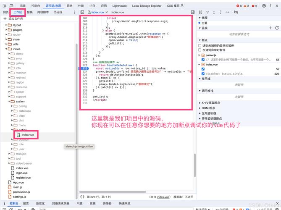Click the console filter input field
Viewport: 281px width, 210px height.
(x=116, y=209)
